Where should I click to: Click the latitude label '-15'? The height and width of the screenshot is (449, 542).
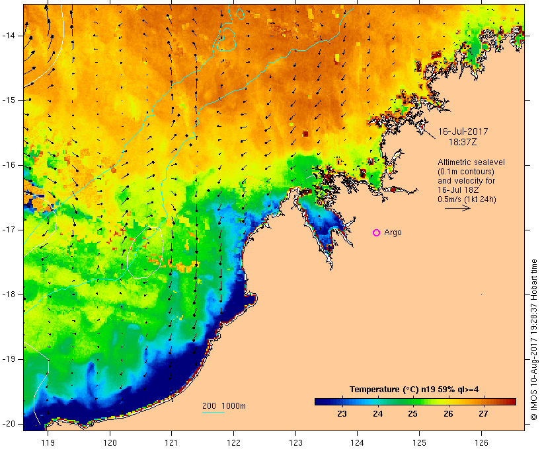(9, 100)
